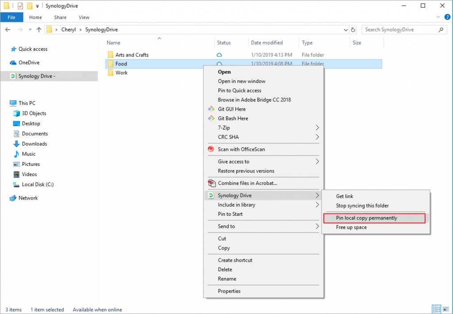Open Properties in context menu
Screen dimensions: 453x314
(x=229, y=291)
